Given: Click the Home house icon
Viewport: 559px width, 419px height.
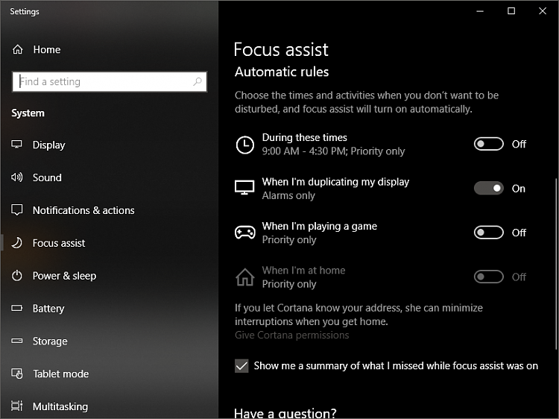Looking at the screenshot, I should click(x=17, y=49).
